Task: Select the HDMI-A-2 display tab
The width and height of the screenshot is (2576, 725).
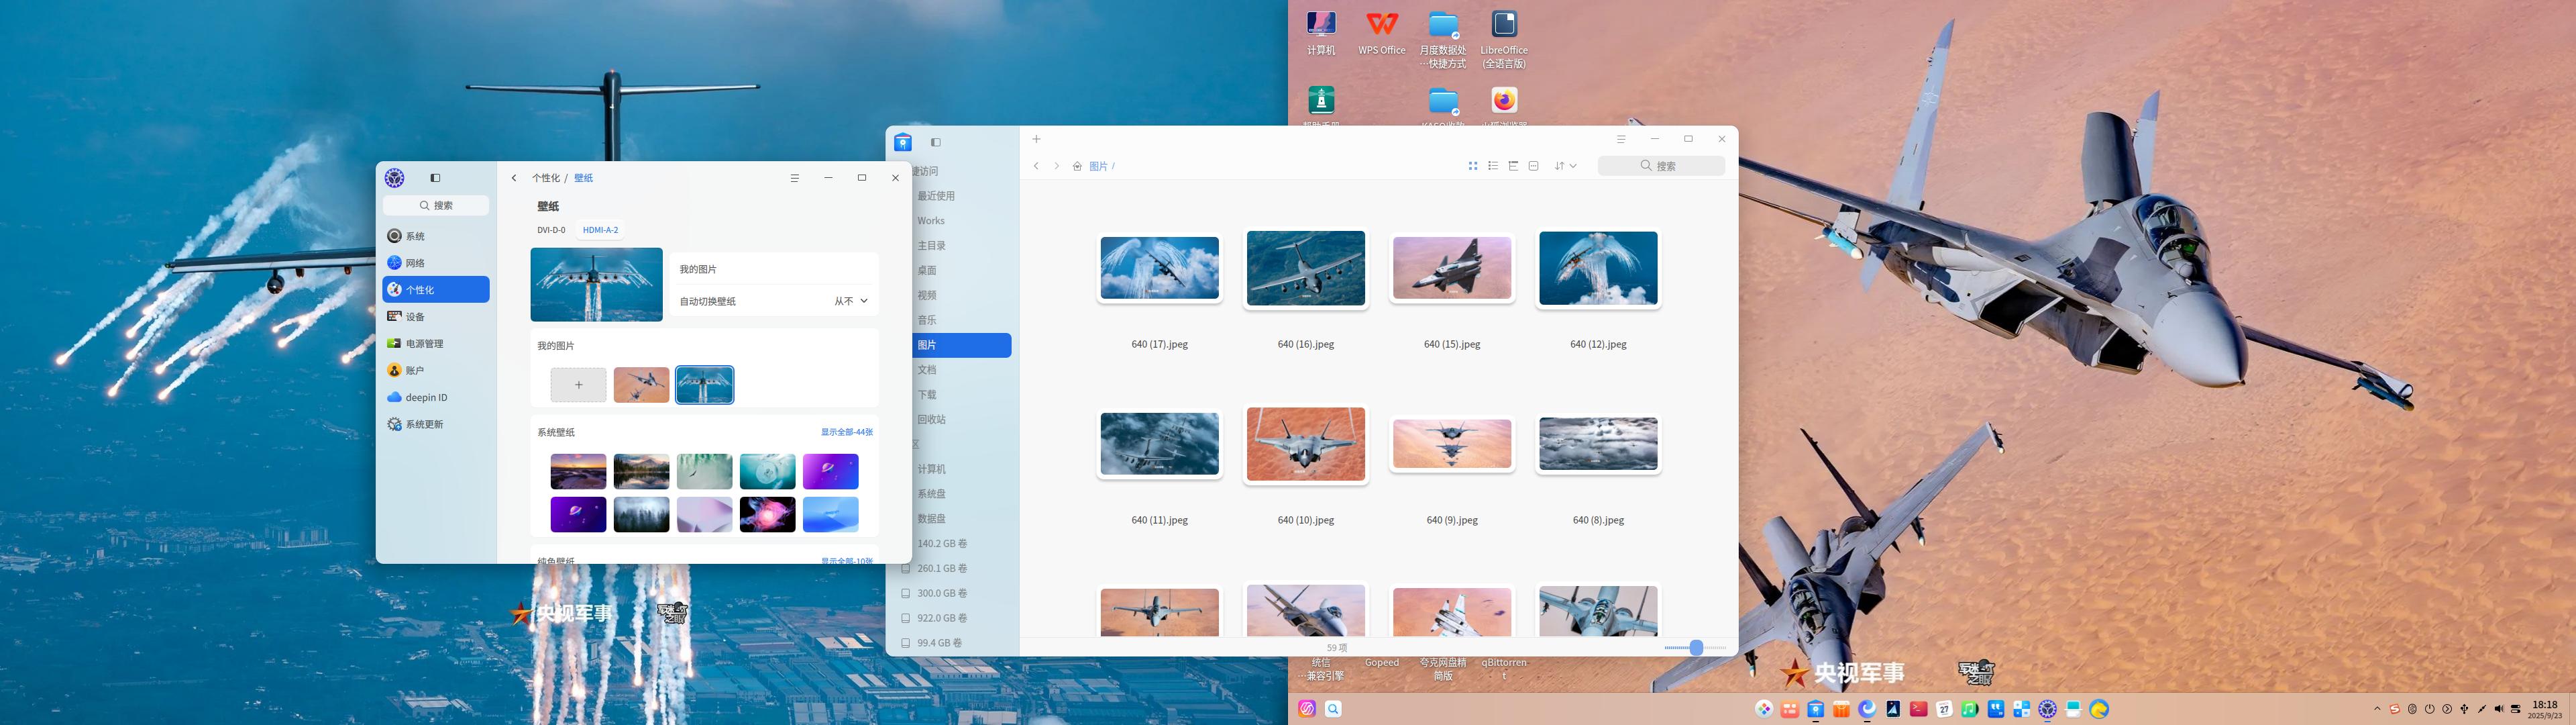Action: (600, 230)
